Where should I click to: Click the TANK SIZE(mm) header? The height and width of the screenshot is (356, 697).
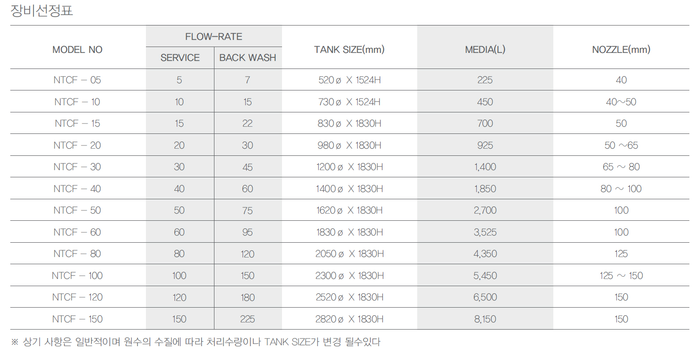tap(349, 50)
